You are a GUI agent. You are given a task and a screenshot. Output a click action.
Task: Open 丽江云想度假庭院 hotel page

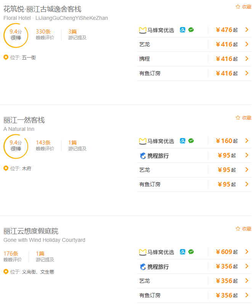tap(31, 231)
